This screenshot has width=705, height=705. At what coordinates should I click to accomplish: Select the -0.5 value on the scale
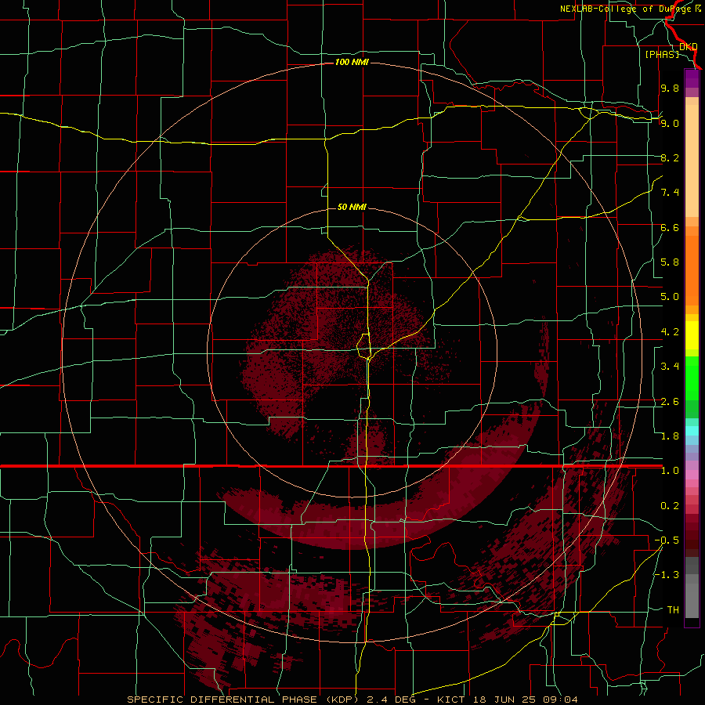point(667,540)
